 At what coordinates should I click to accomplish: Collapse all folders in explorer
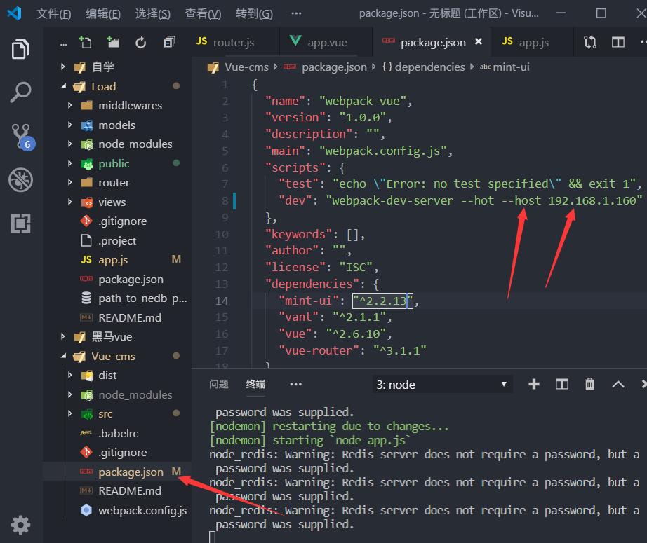point(169,42)
